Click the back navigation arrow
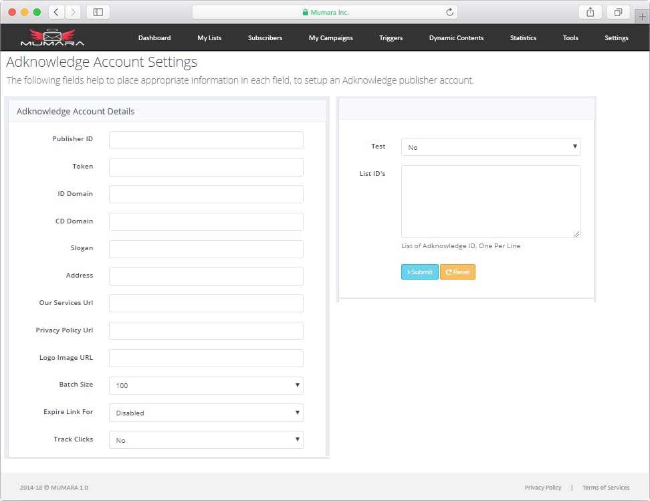 coord(56,11)
